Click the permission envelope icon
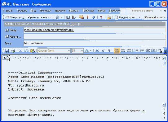The image size is (168, 122). pyautogui.click(x=82, y=17)
